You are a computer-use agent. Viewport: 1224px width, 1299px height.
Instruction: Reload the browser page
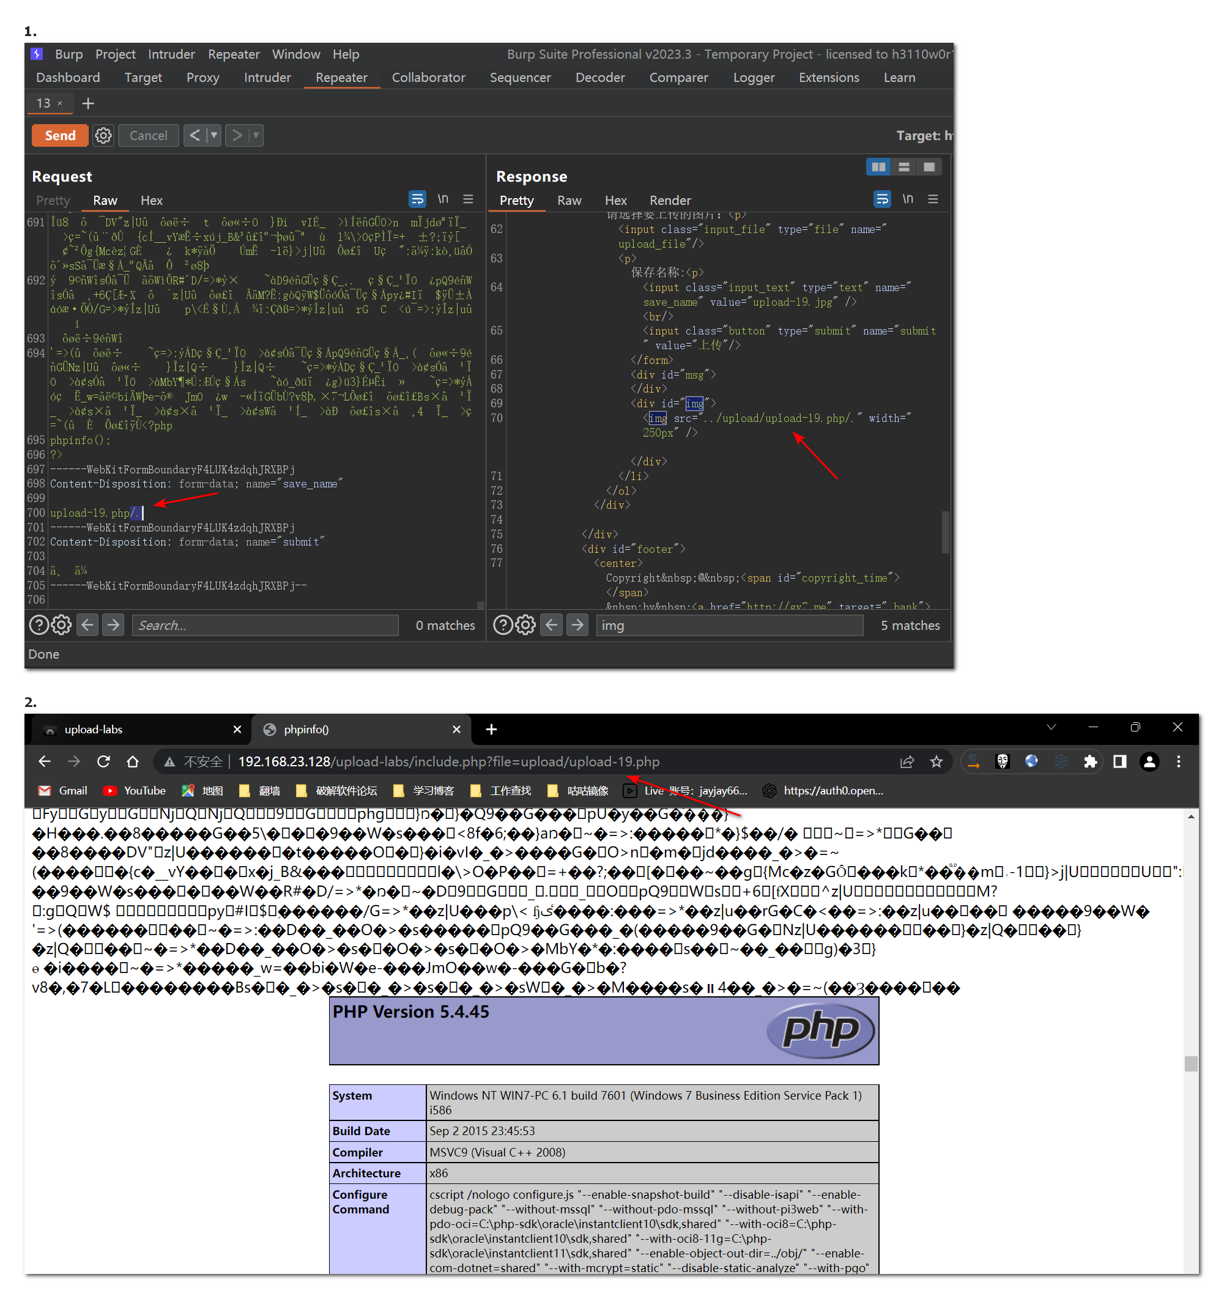click(x=103, y=761)
